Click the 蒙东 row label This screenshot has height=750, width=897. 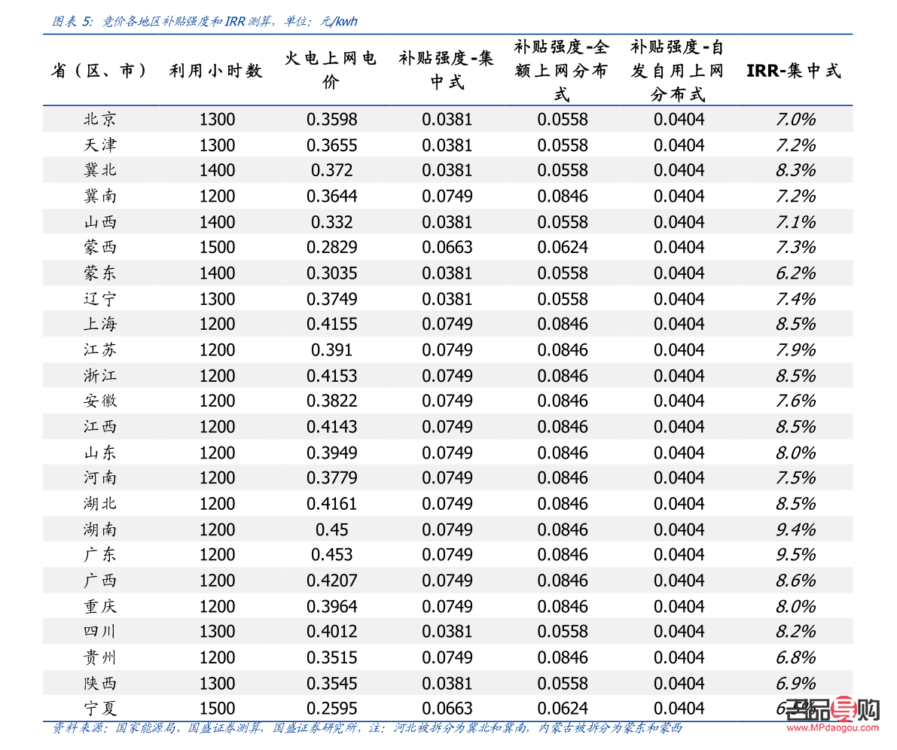coord(100,273)
